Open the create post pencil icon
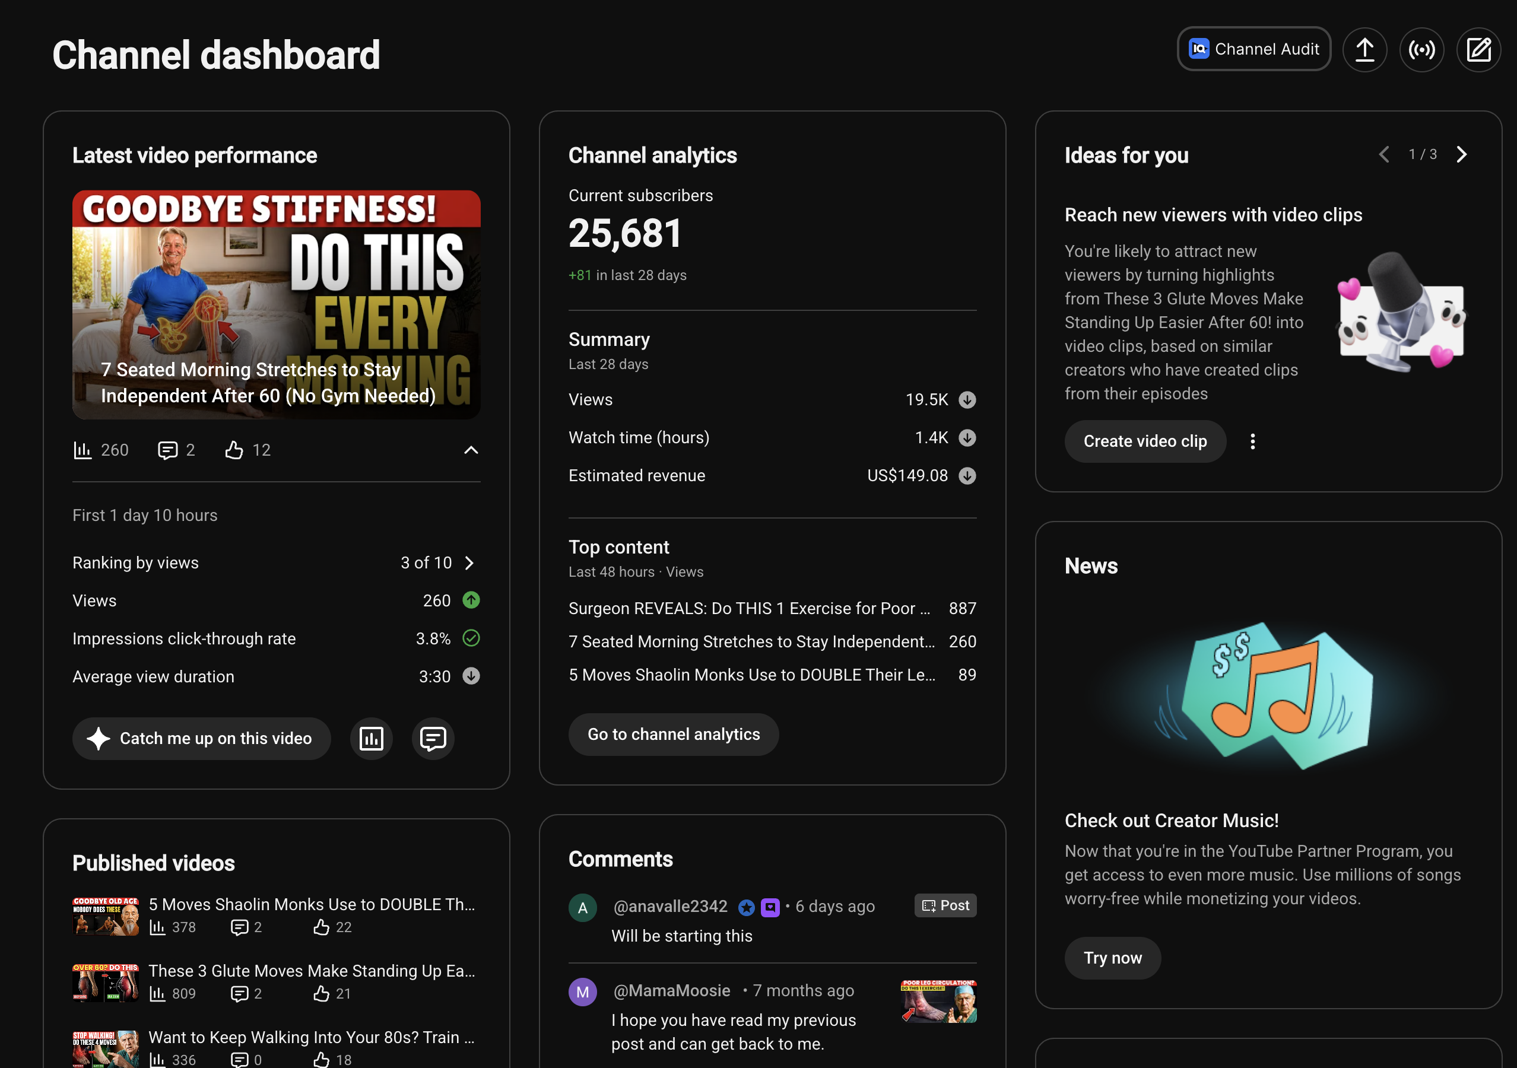 [1478, 49]
